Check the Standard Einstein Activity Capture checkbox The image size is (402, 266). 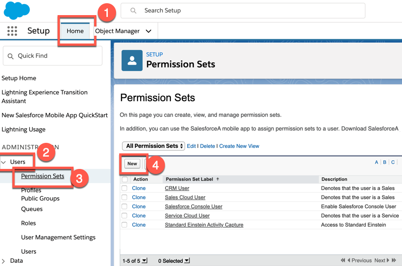coord(124,225)
